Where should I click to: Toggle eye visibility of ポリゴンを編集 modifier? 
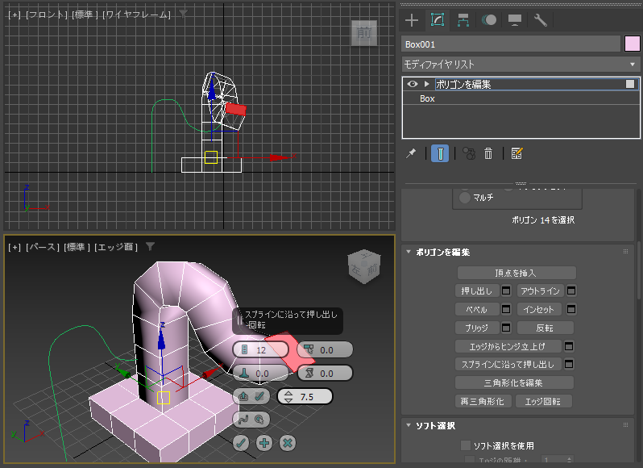413,84
